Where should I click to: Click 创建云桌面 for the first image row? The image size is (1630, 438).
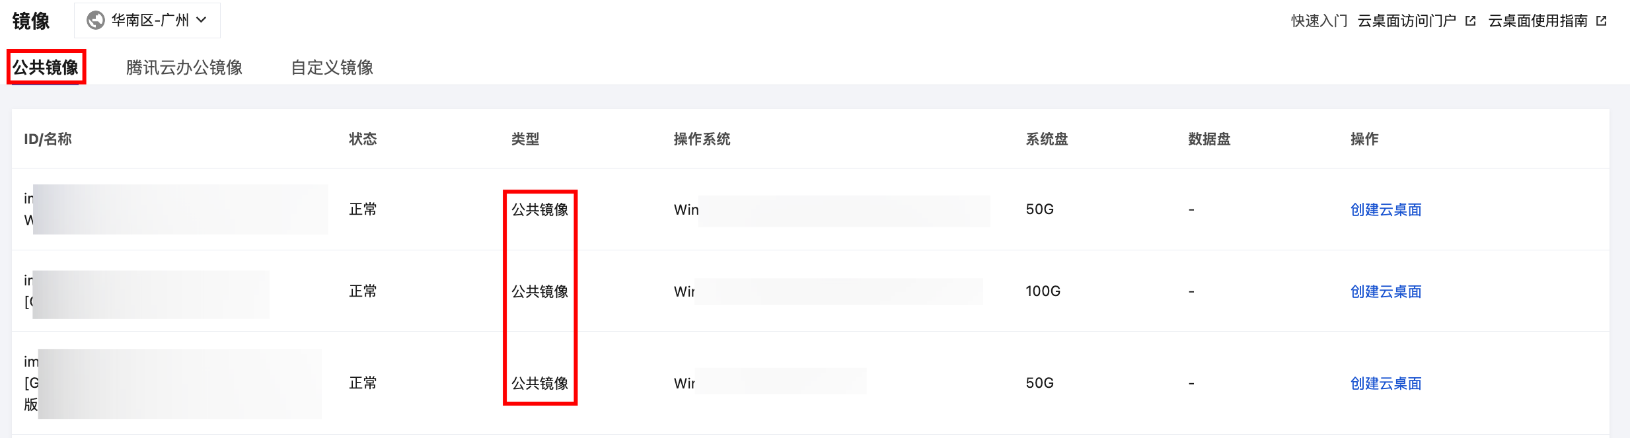1386,209
